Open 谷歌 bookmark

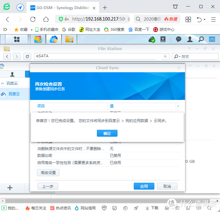[x=69, y=30]
